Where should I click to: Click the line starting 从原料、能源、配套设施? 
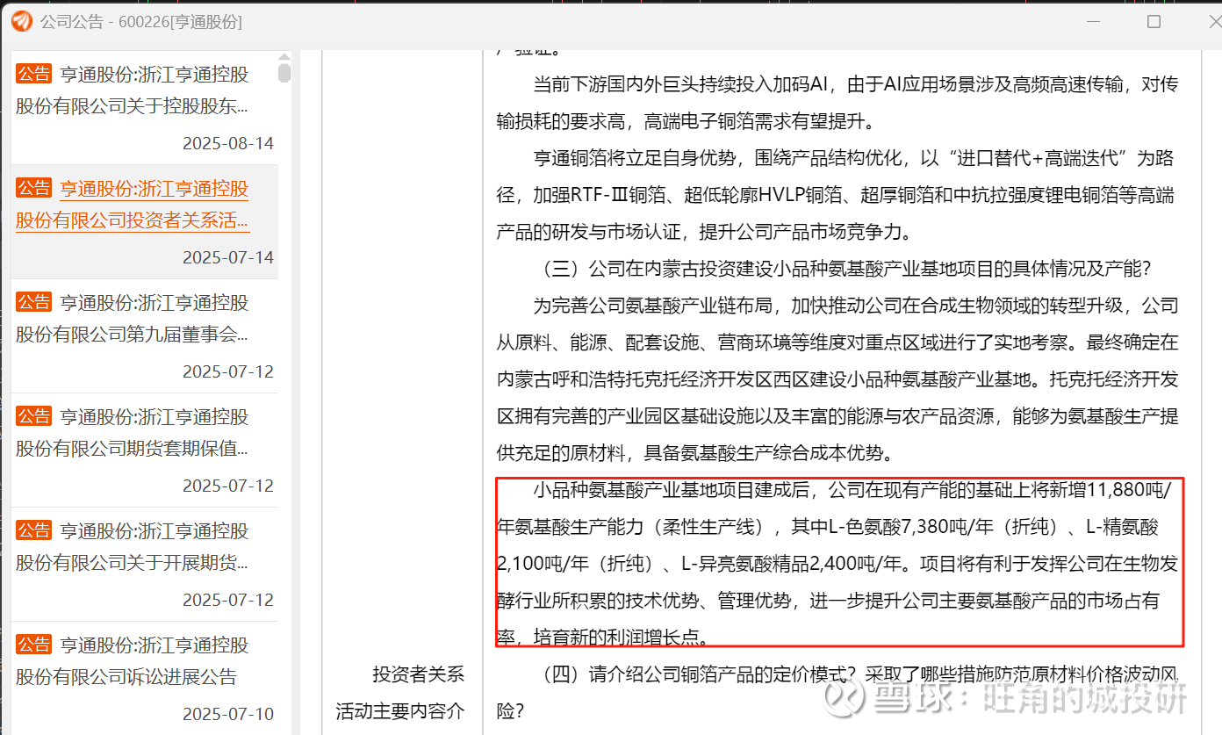click(837, 342)
